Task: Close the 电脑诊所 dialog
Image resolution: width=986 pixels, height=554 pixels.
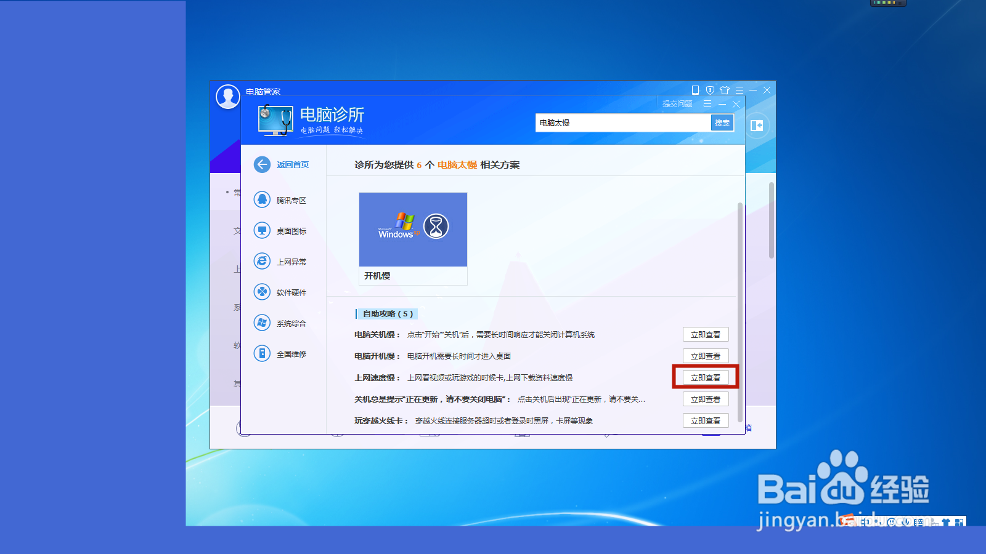Action: pyautogui.click(x=736, y=104)
